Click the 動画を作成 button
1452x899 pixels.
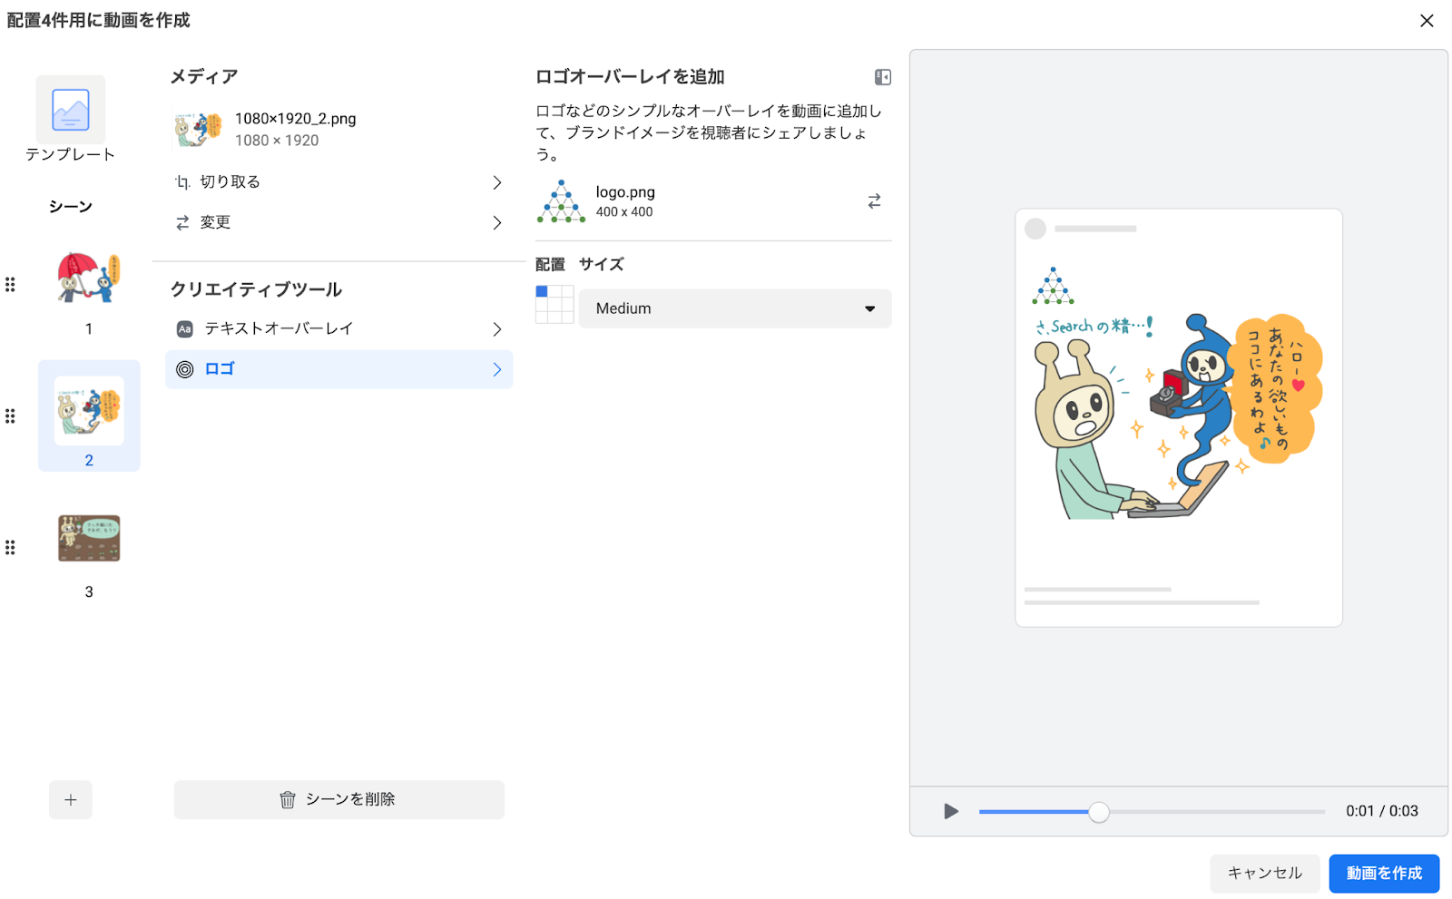pyautogui.click(x=1383, y=874)
